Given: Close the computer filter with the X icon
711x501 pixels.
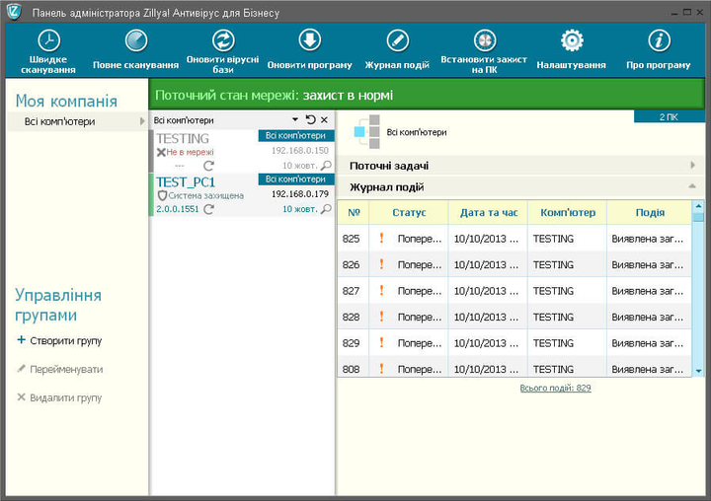Looking at the screenshot, I should 324,119.
